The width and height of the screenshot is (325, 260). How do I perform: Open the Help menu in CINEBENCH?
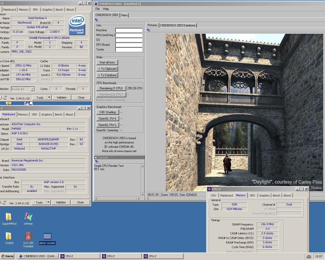[x=106, y=9]
